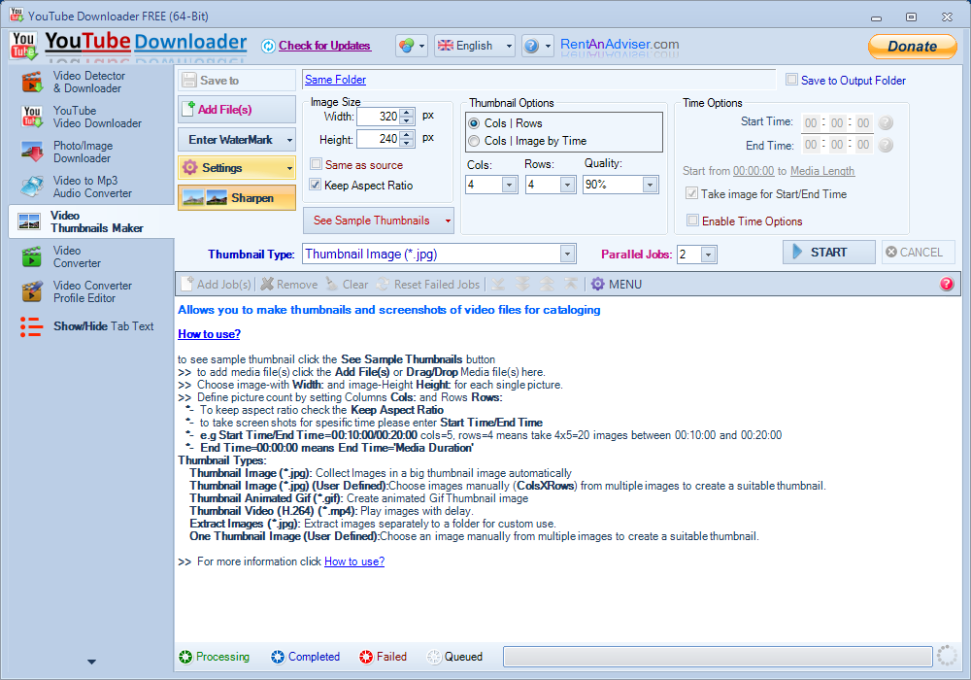Open the Settings dropdown button
Image resolution: width=971 pixels, height=680 pixels.
(x=237, y=168)
